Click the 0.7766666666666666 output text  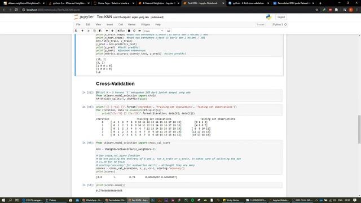point(109,191)
